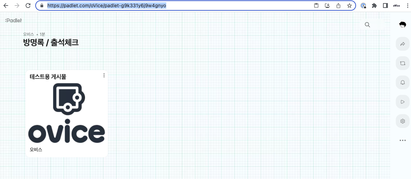Bookmark this page with the star
The height and width of the screenshot is (179, 411).
(349, 6)
